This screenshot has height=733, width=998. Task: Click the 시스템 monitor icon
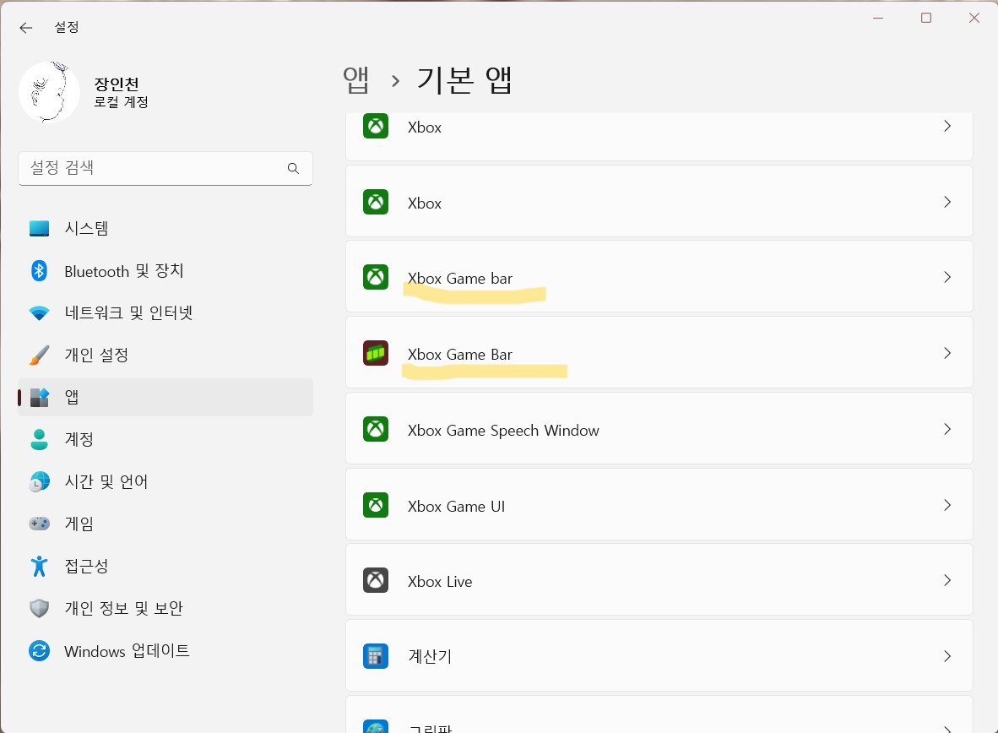click(x=40, y=228)
